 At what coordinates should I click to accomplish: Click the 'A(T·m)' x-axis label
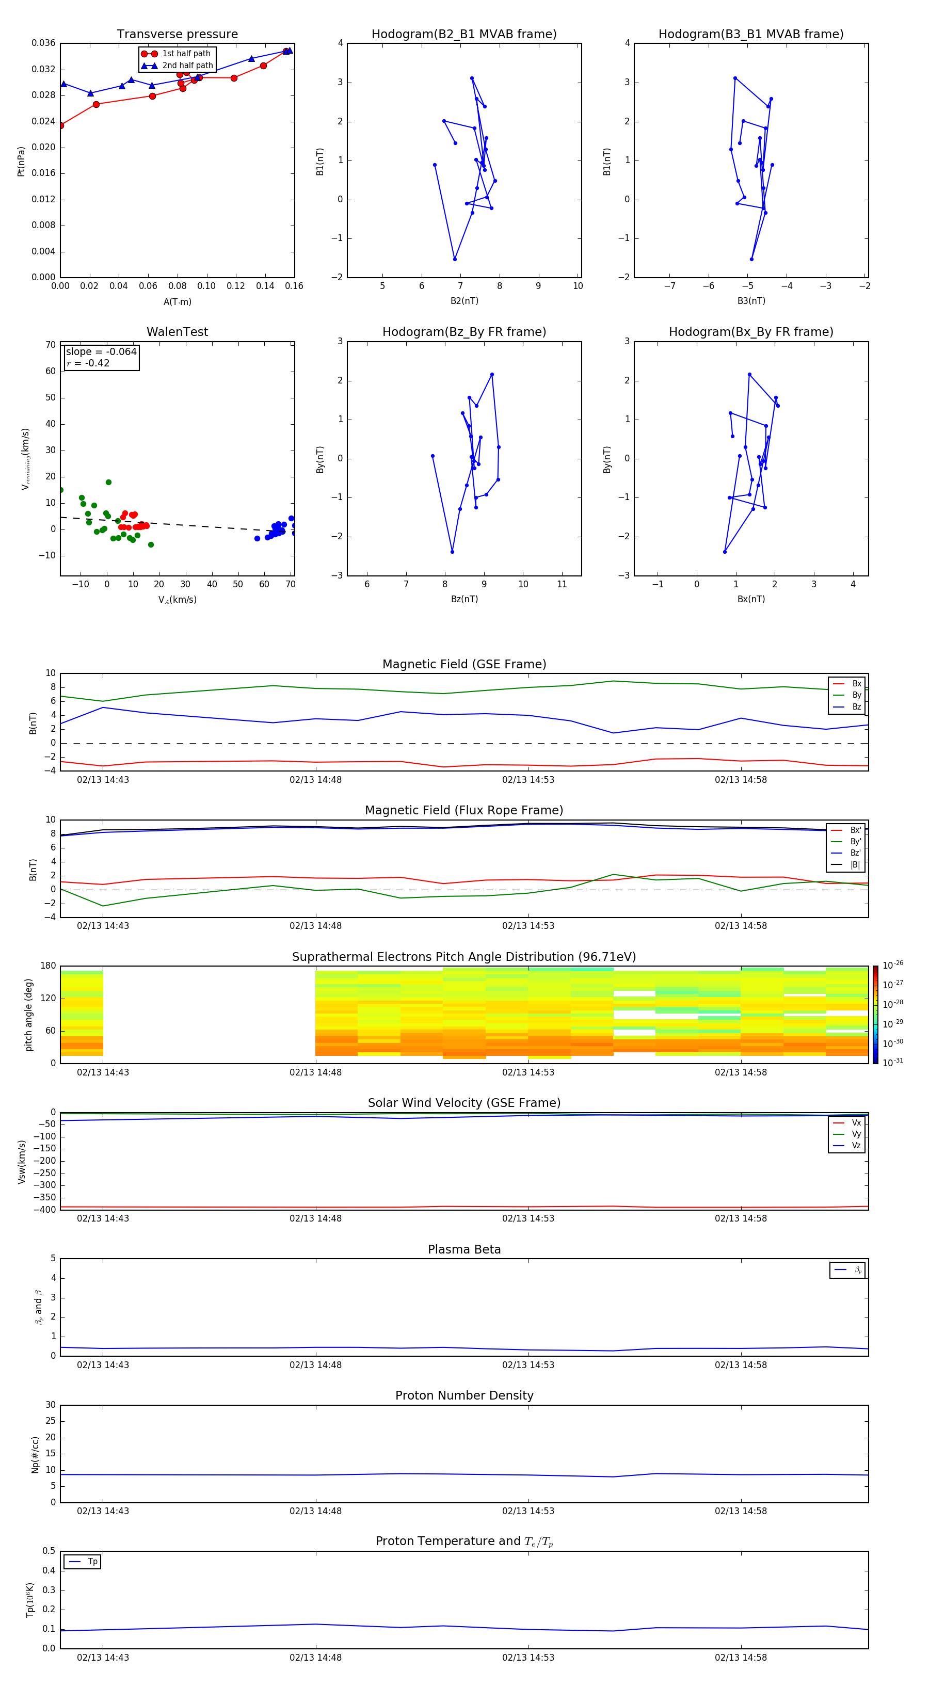[x=177, y=301]
